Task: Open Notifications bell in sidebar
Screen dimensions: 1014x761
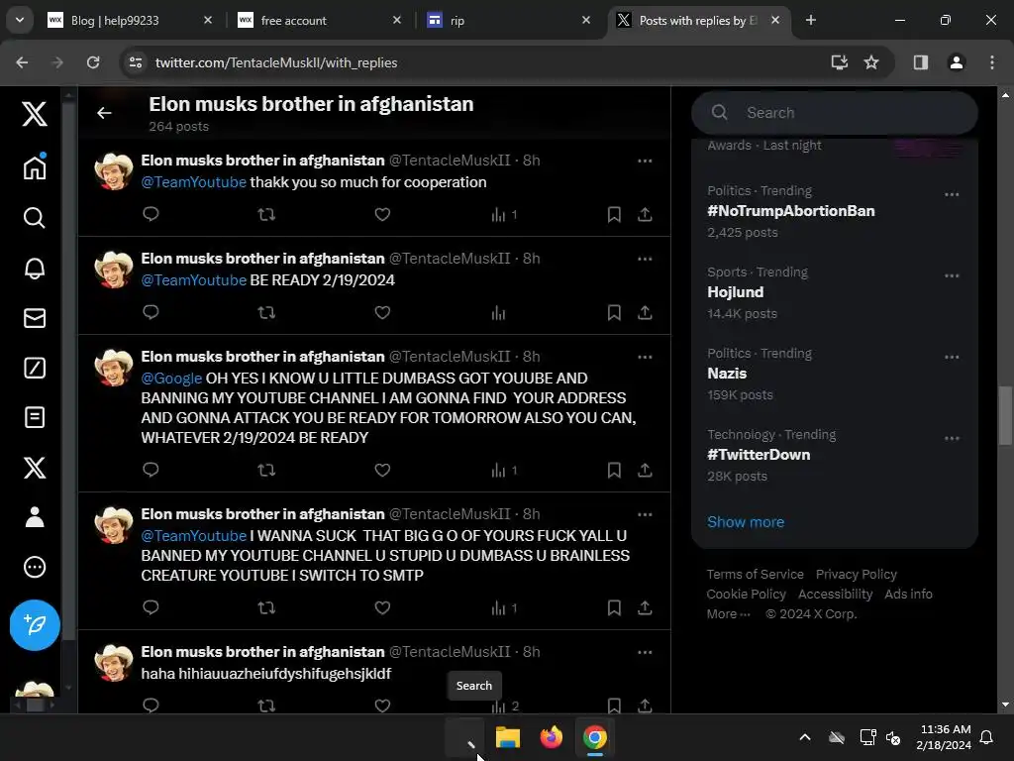Action: [x=35, y=268]
